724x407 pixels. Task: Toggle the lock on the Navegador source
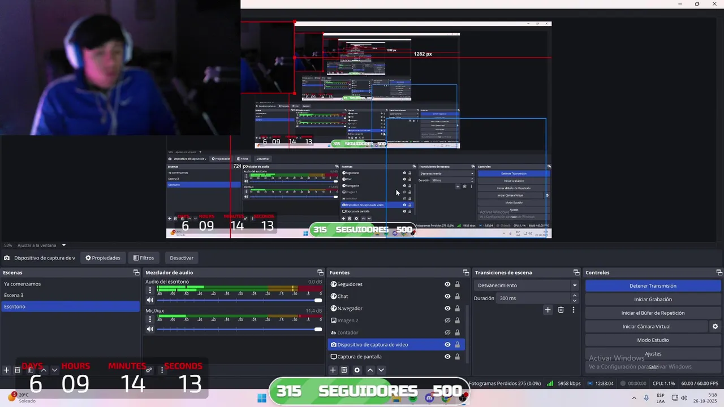pyautogui.click(x=458, y=308)
